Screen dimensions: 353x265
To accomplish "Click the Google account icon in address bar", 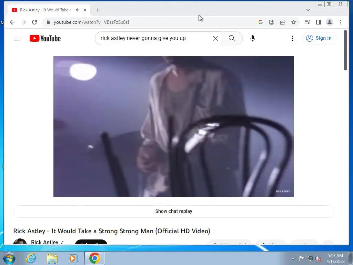I will [x=261, y=22].
